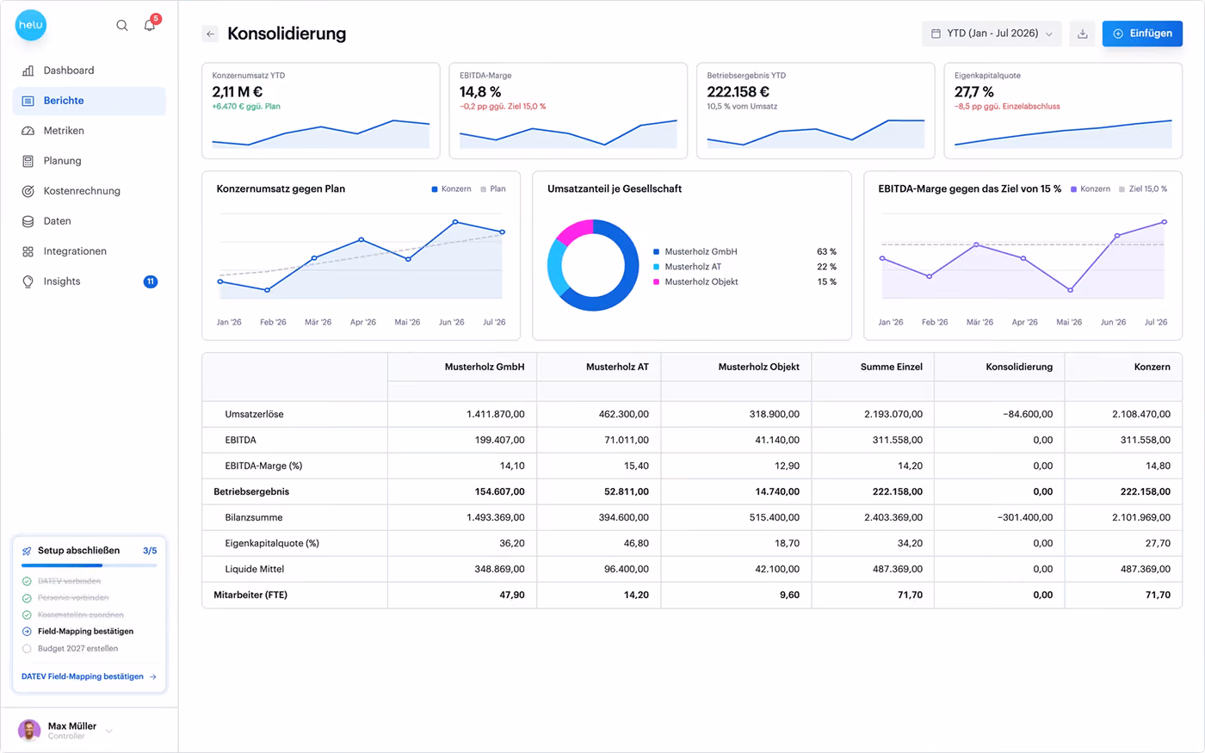Open Daten in the sidebar
Image resolution: width=1205 pixels, height=753 pixels.
[x=90, y=221]
